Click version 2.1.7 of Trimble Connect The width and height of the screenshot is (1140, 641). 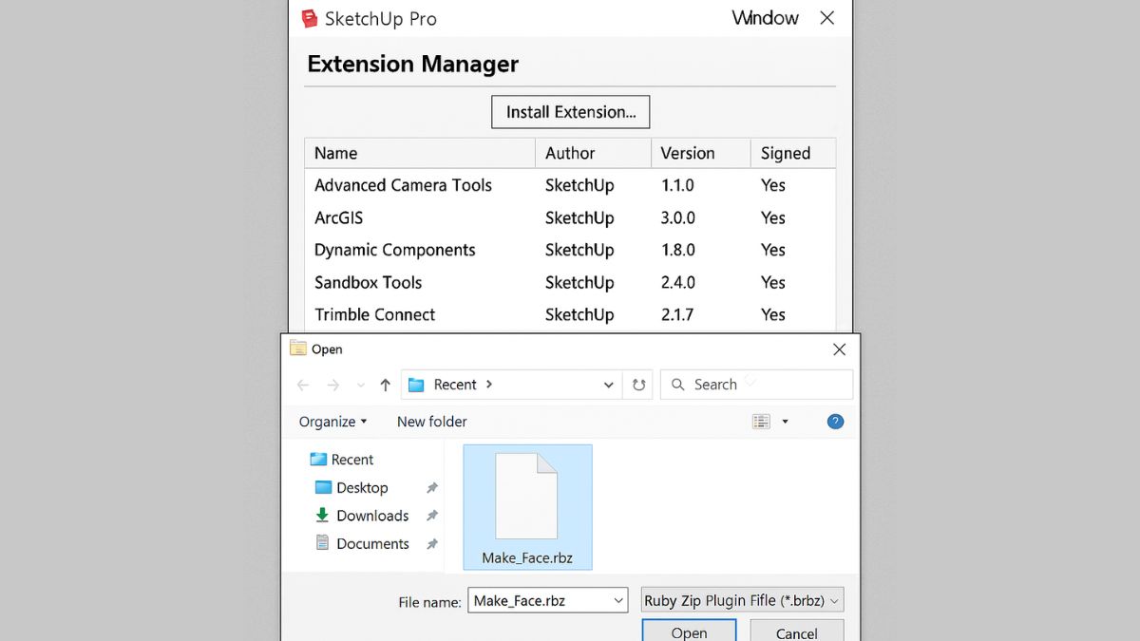(x=677, y=314)
